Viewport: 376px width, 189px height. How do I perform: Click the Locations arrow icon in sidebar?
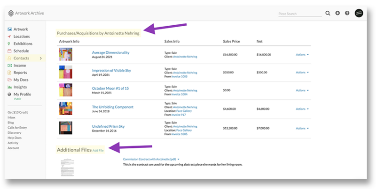9,36
